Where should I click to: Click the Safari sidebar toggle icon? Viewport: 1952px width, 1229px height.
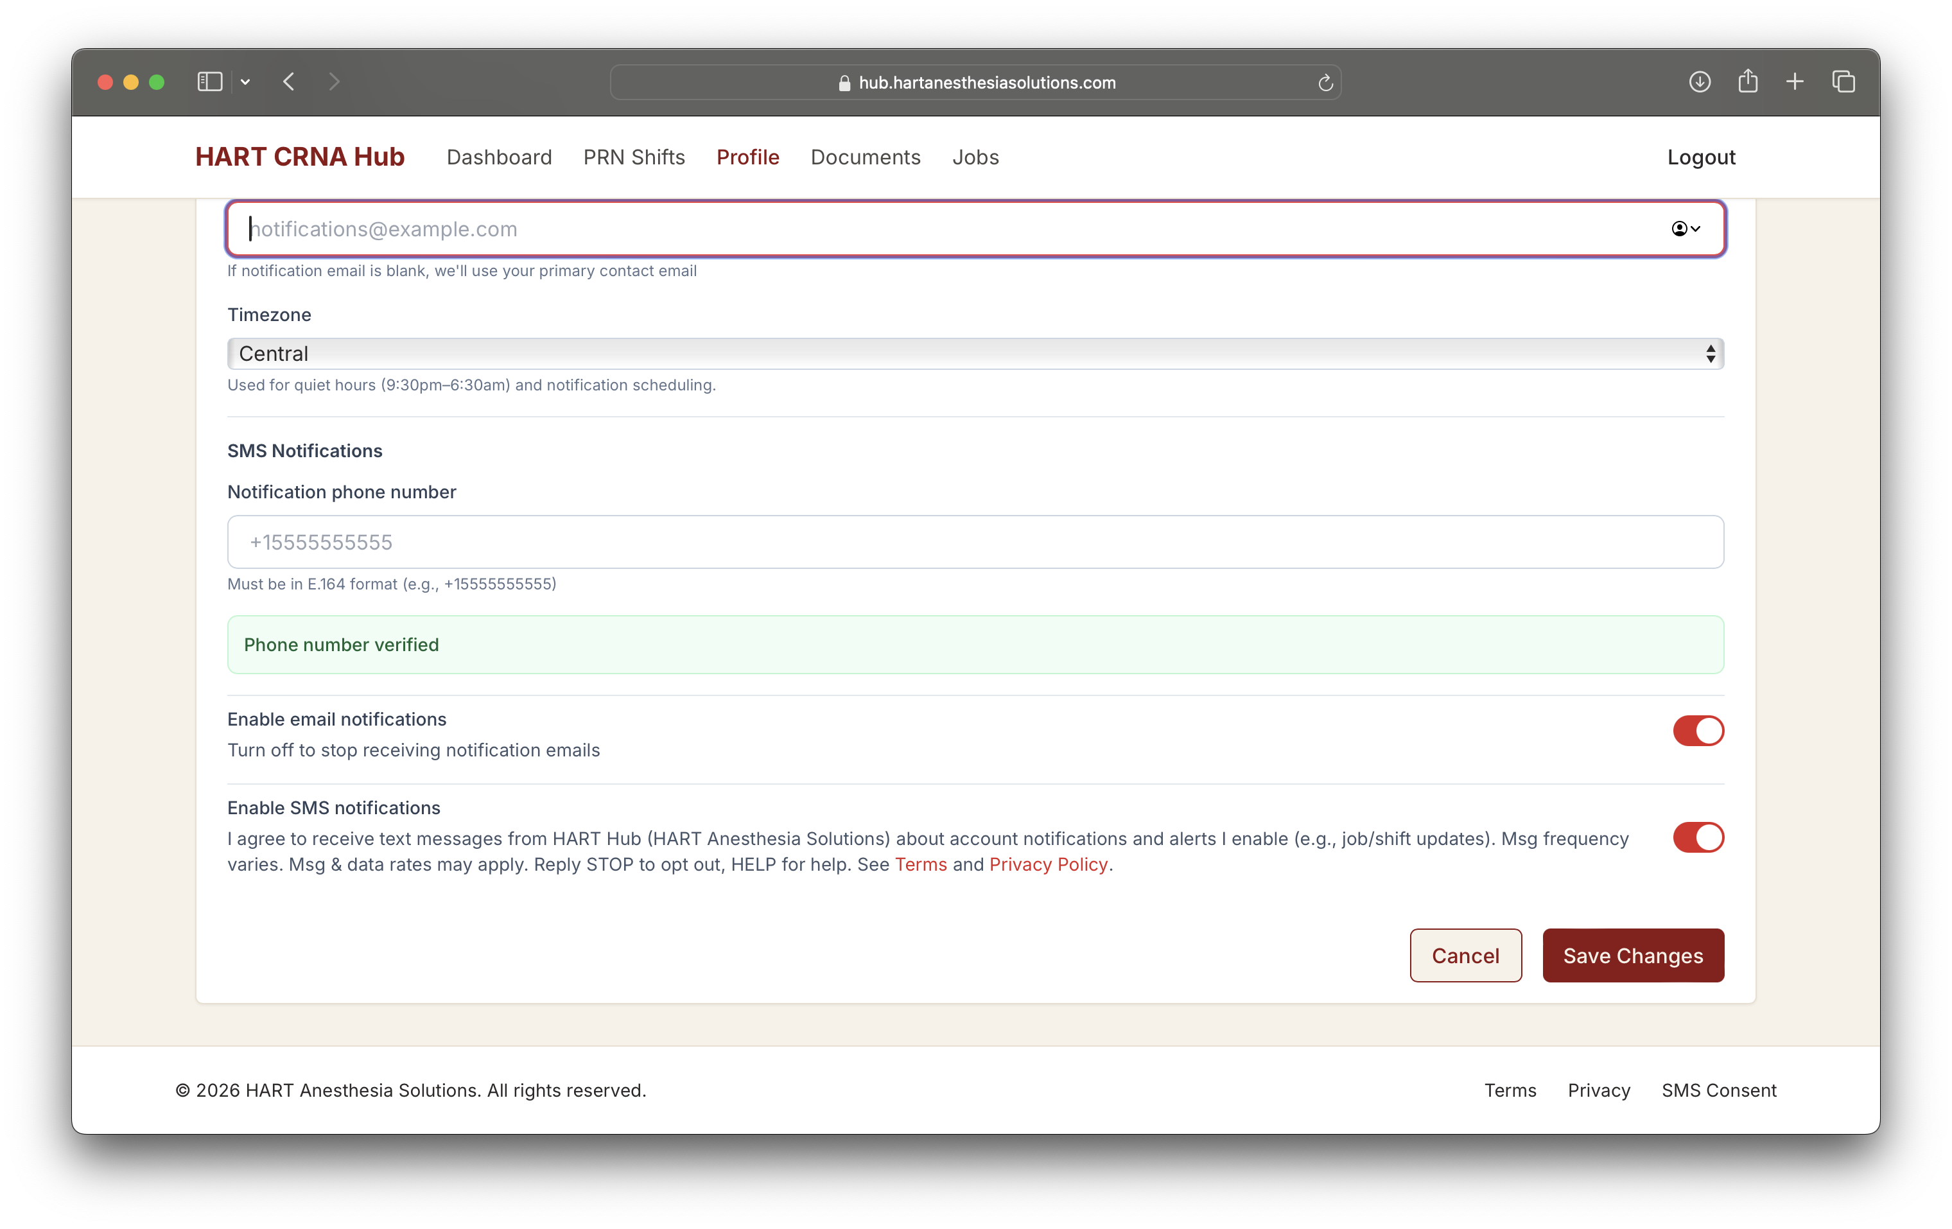tap(209, 82)
